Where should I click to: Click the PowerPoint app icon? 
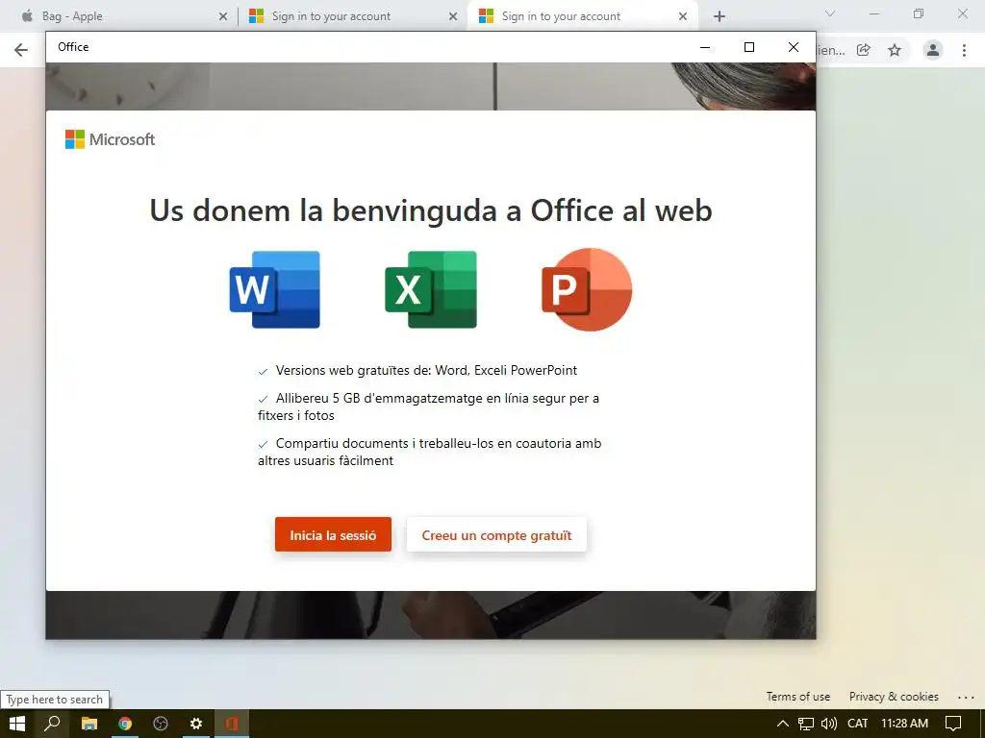[587, 289]
